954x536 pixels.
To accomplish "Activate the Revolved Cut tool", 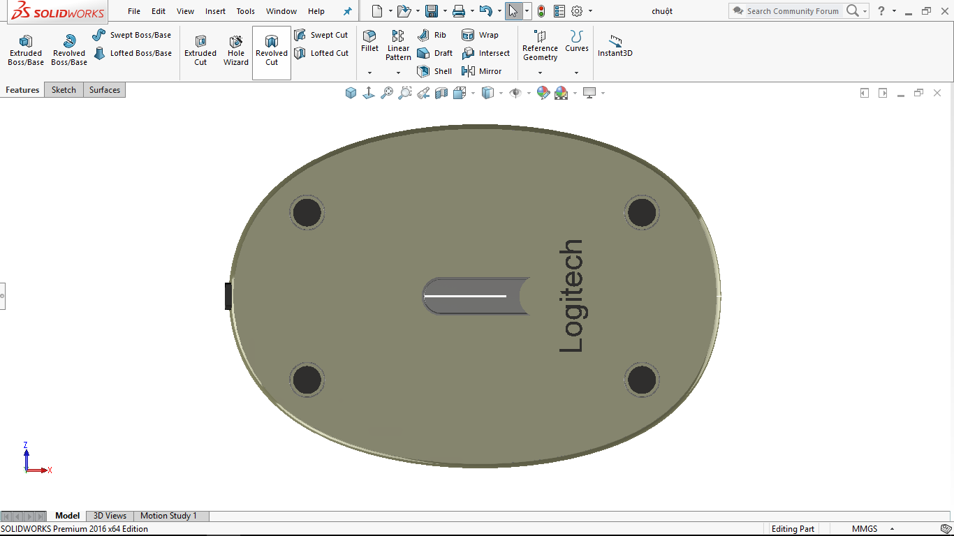I will coord(272,52).
